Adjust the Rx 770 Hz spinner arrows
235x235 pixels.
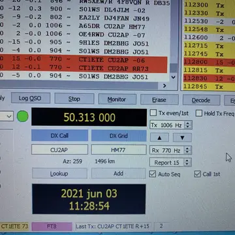pos(187,150)
